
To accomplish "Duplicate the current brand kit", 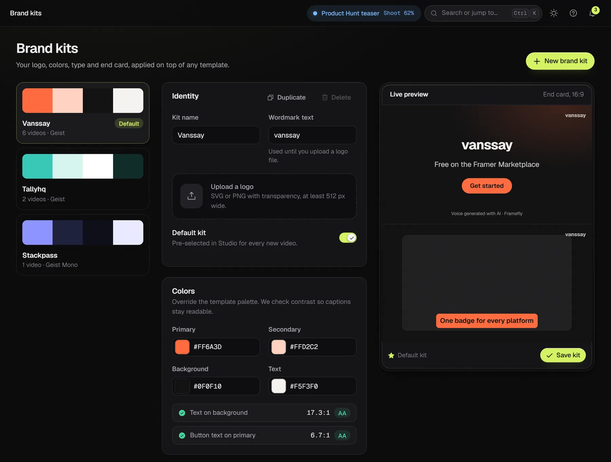I will [286, 97].
